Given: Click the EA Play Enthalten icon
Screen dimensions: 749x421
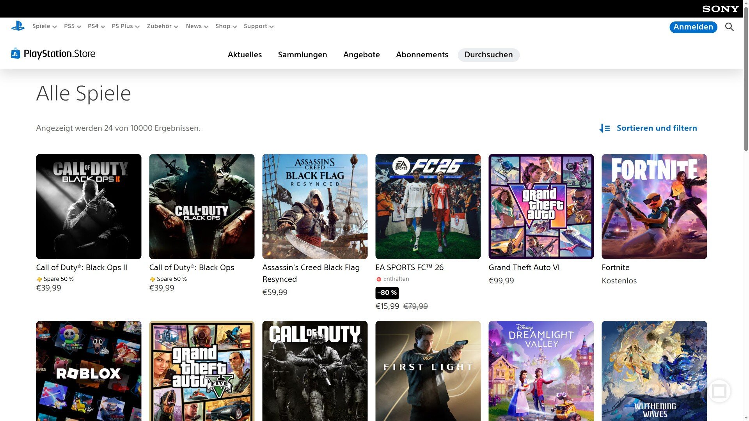Looking at the screenshot, I should (378, 279).
